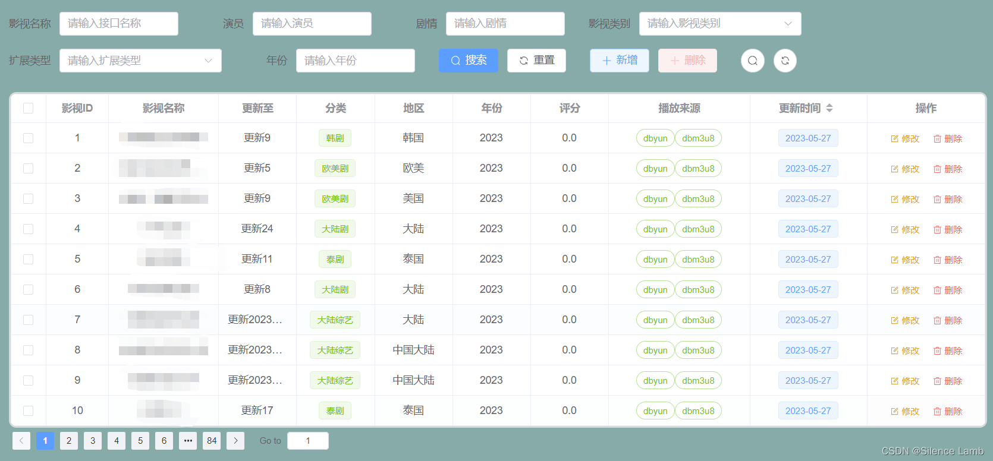The image size is (993, 461).
Task: Edit row 9 with 修改
Action: point(905,381)
